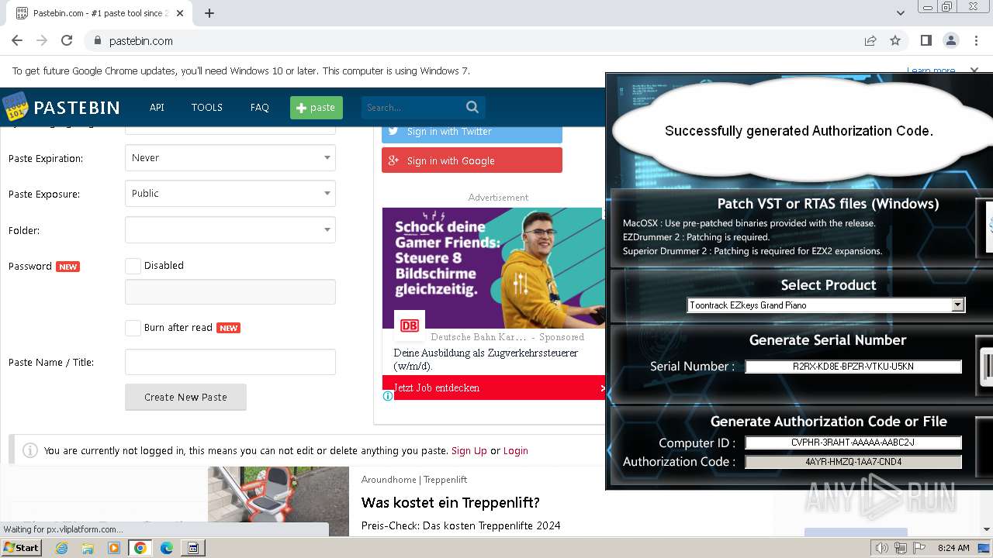
Task: Click Treppenlift ad thumbnail image
Action: click(x=279, y=501)
